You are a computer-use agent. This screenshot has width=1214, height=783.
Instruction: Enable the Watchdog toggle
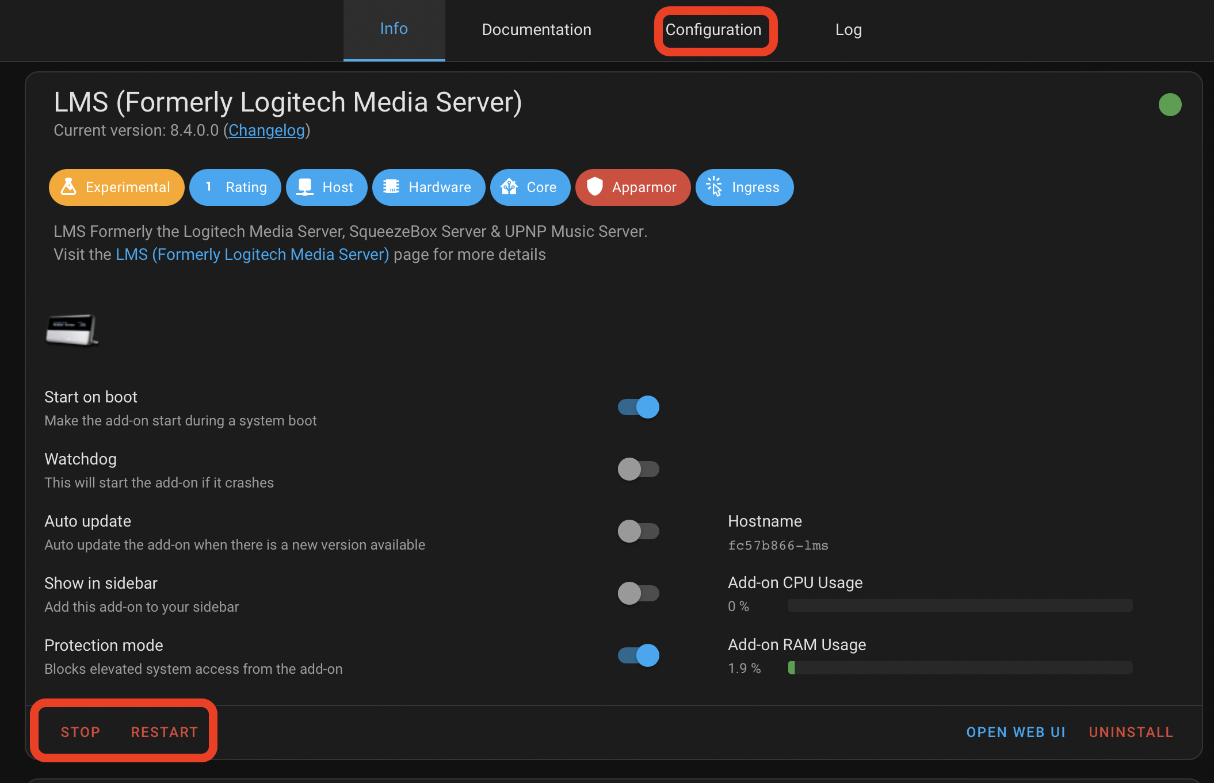click(639, 469)
